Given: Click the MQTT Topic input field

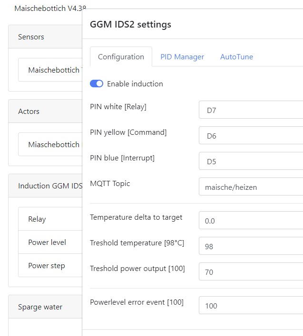Looking at the screenshot, I should [251, 187].
